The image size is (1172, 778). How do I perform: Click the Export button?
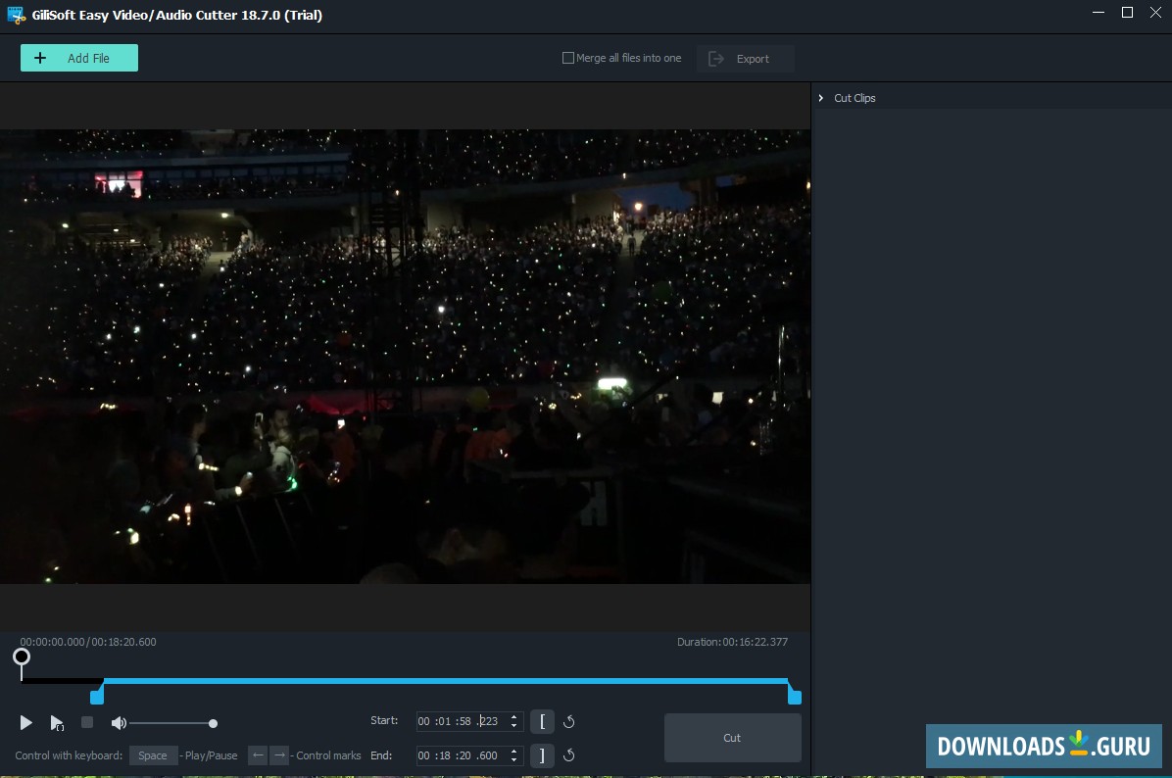tap(745, 58)
